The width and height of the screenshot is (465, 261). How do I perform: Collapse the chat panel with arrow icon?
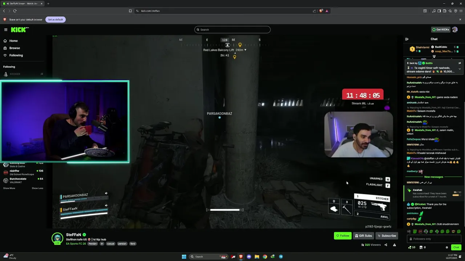[407, 39]
